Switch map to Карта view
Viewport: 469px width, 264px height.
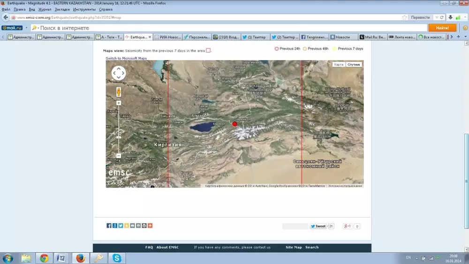tap(339, 64)
